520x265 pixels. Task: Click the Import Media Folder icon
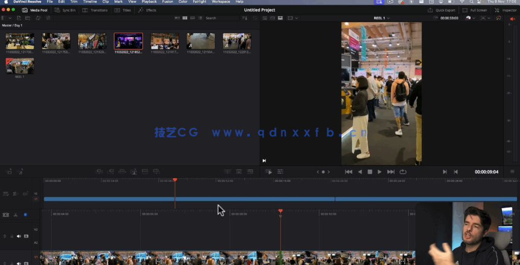tap(28, 18)
